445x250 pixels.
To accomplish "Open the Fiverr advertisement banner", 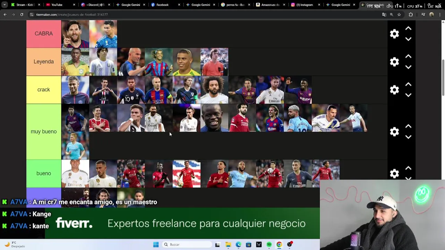I will coord(182,223).
